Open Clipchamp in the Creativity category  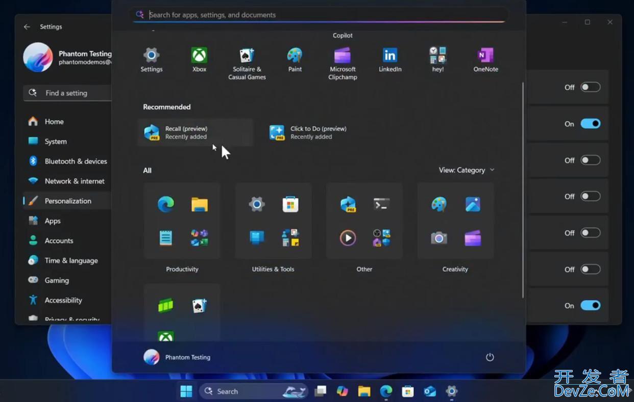[473, 238]
